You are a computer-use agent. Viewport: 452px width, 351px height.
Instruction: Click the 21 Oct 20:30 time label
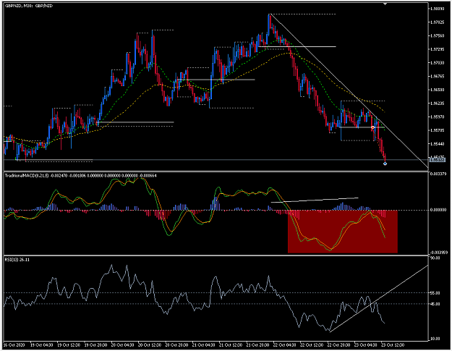click(257, 345)
